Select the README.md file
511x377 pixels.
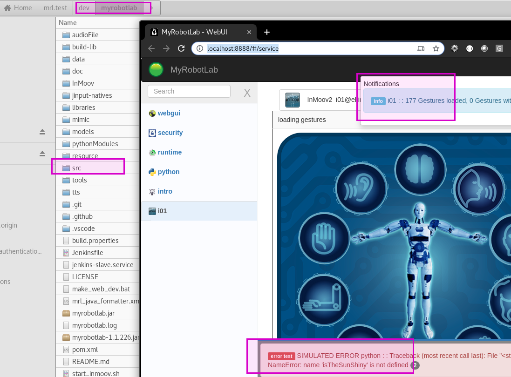[x=98, y=362]
